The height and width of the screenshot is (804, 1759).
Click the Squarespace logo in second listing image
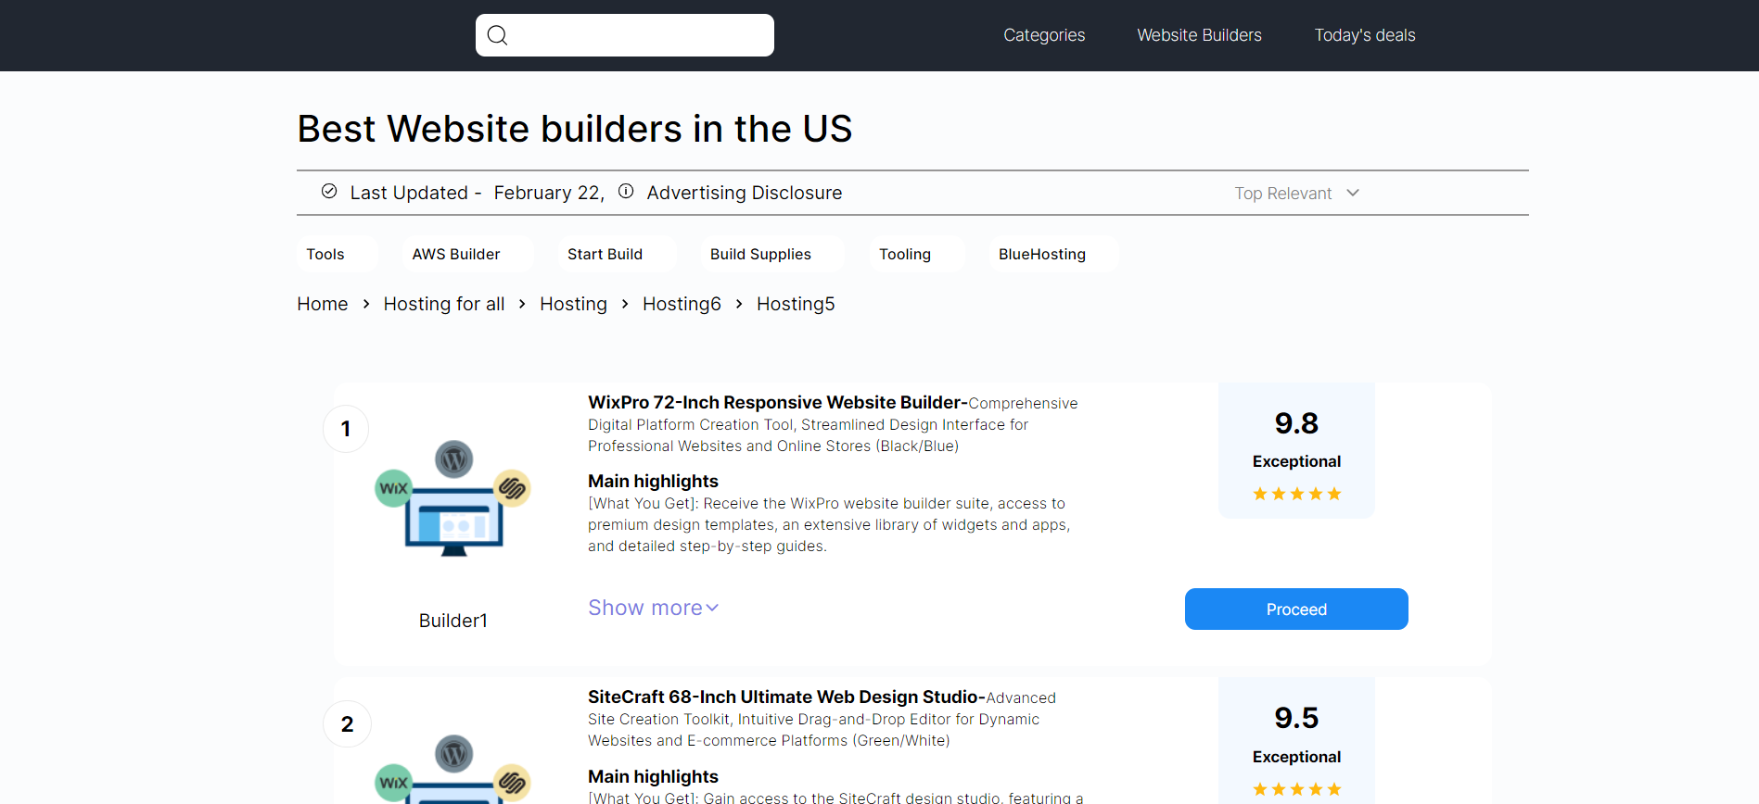[512, 783]
